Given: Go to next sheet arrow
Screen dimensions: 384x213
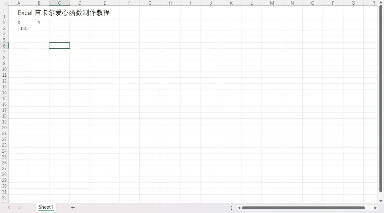Looking at the screenshot, I should [19, 208].
